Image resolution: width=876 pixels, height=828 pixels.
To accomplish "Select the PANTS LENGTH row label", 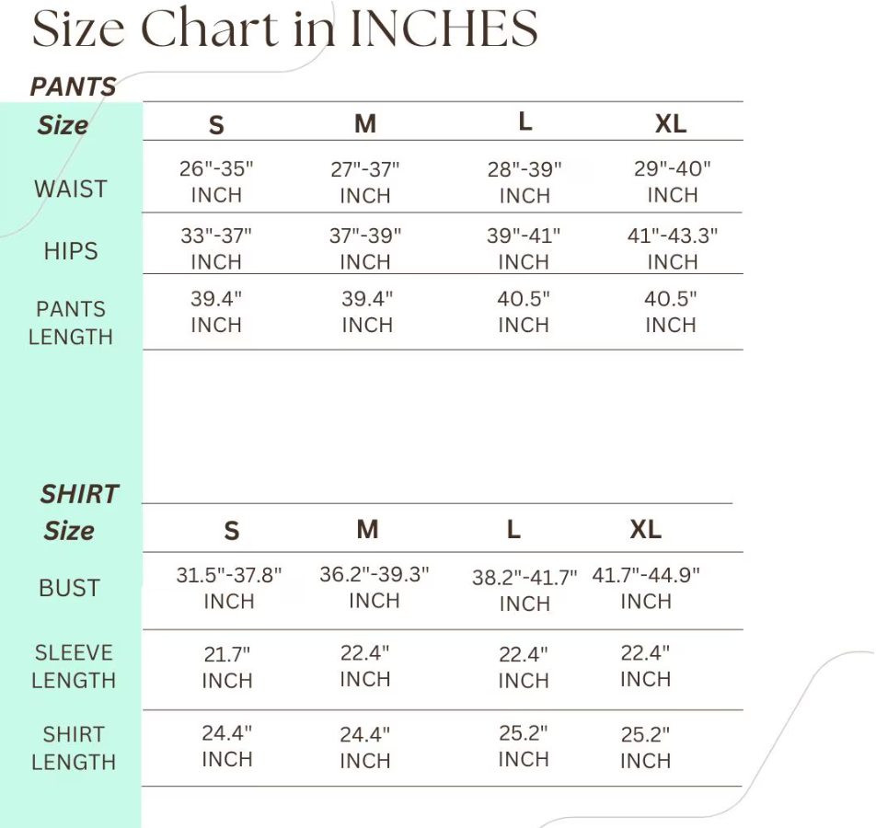I will 71,323.
